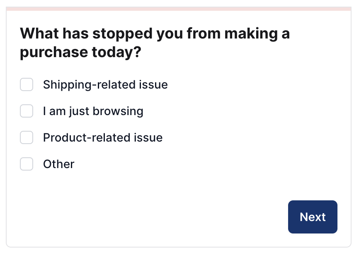Click the word "purchase" in the heading
Image resolution: width=359 pixels, height=255 pixels.
point(54,53)
